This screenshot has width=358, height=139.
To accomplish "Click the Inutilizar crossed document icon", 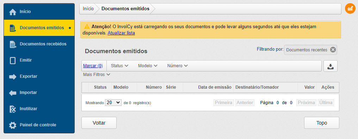I will (x=13, y=109).
